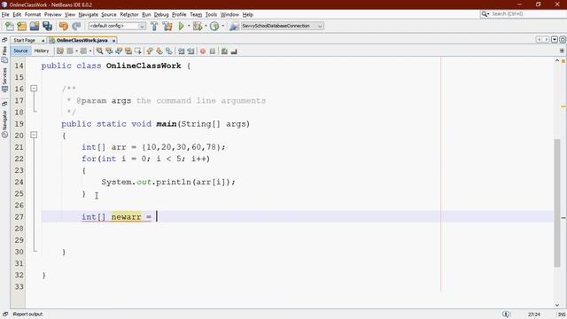Click the Comment lines icon

tap(224, 51)
